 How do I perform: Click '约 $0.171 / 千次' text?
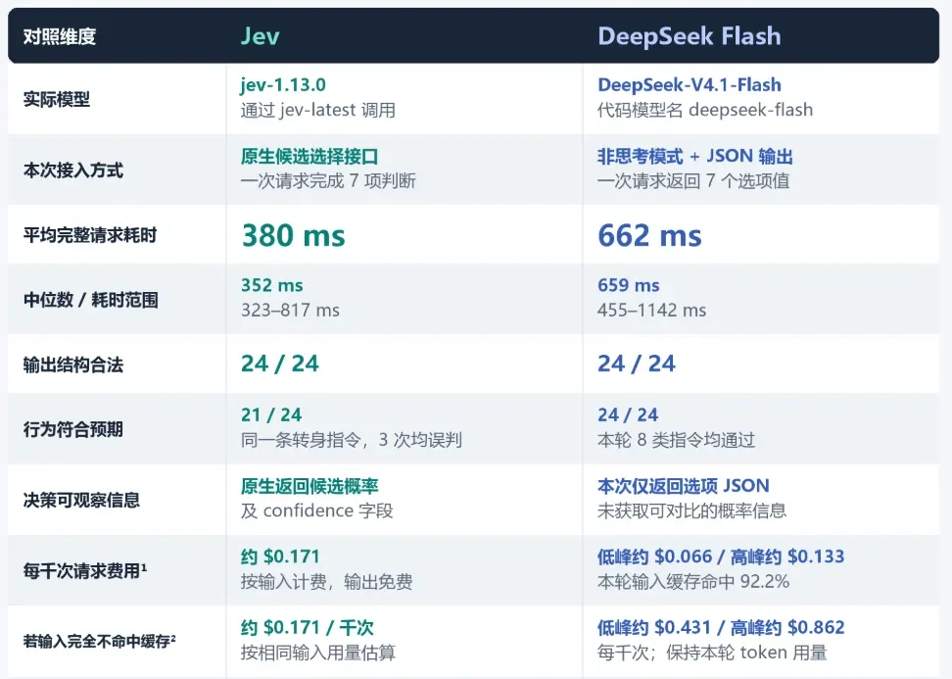point(308,627)
